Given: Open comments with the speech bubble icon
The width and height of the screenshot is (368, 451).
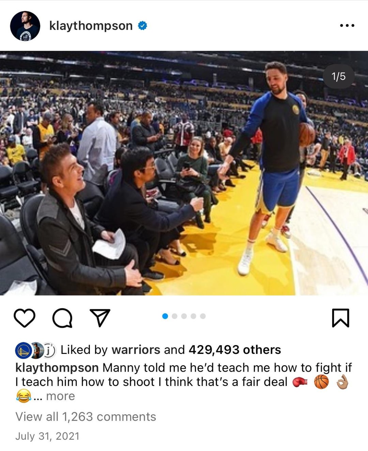Looking at the screenshot, I should [x=62, y=318].
